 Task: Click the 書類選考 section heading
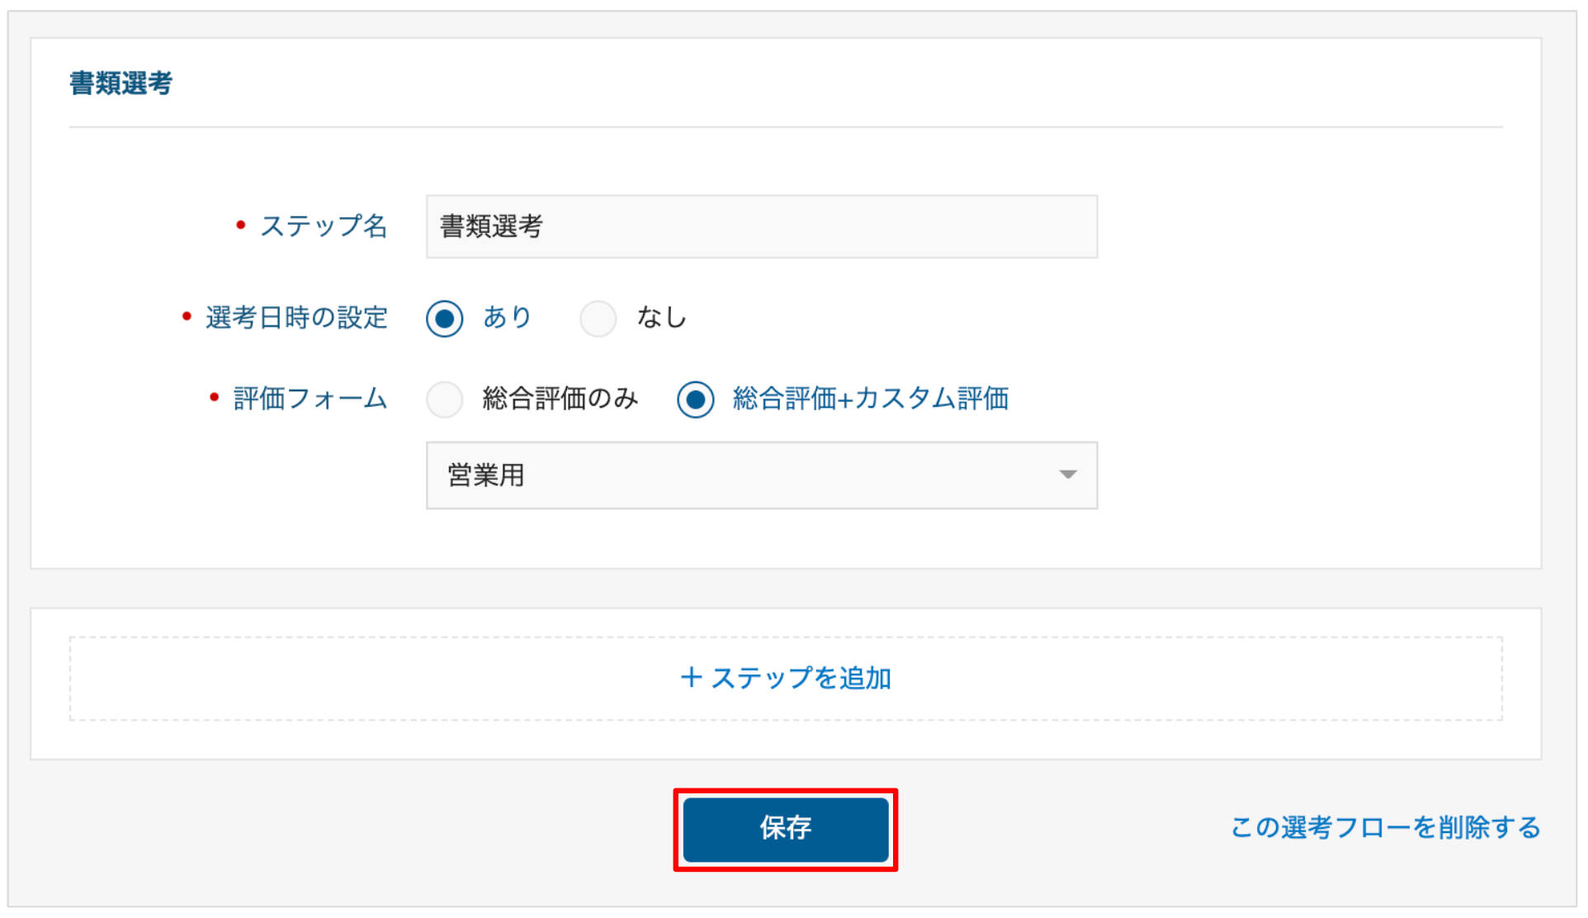pyautogui.click(x=121, y=83)
